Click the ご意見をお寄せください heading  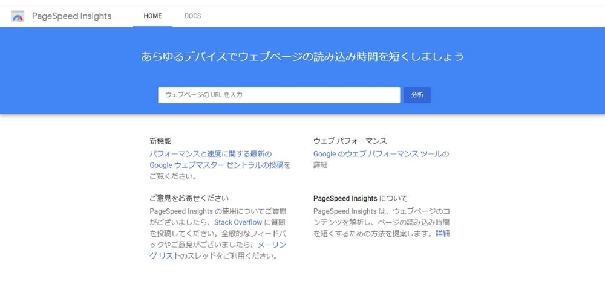pos(189,198)
